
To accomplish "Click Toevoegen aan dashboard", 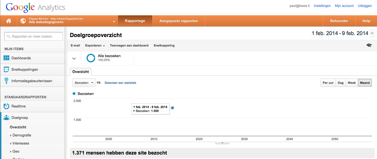I will coord(129,45).
